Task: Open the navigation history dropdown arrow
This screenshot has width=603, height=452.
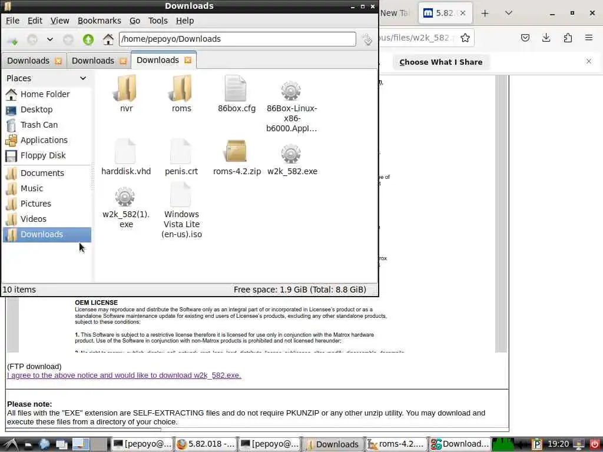Action: (50, 39)
